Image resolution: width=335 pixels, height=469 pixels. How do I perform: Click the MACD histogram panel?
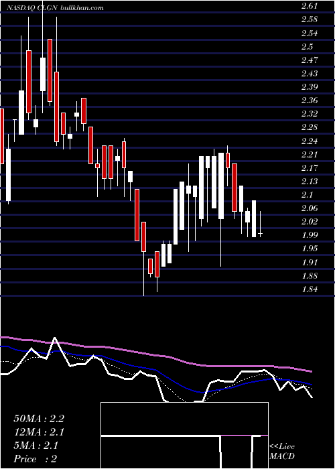(x=184, y=435)
